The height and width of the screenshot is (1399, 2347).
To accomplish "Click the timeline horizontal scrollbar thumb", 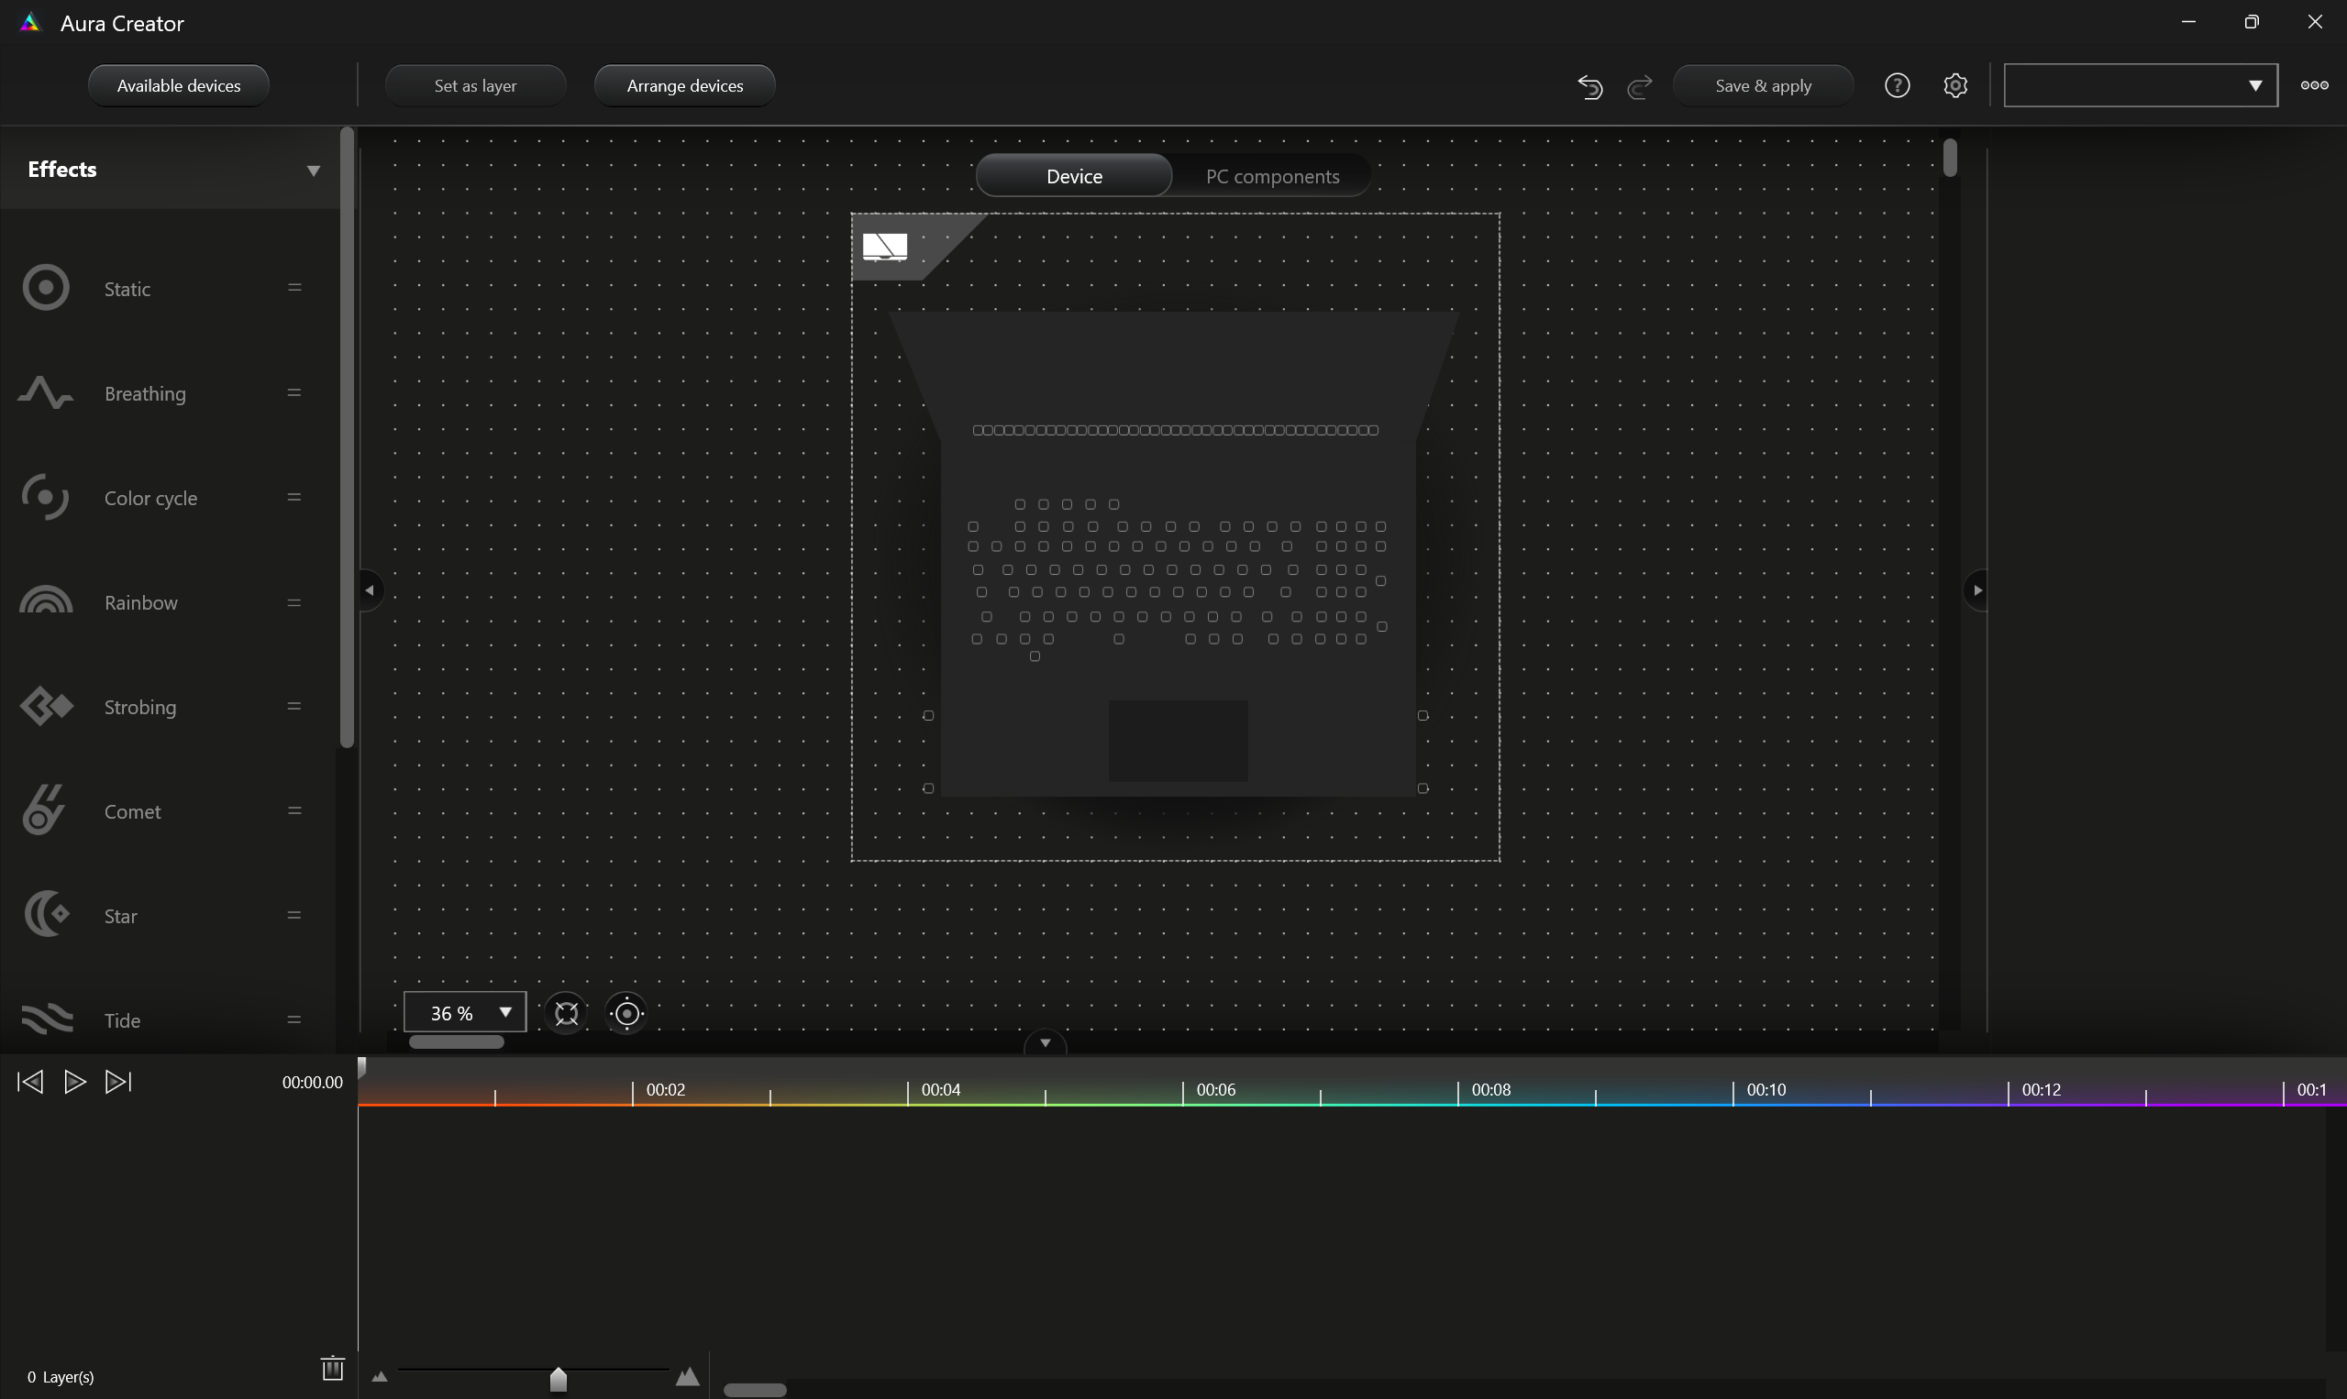I will [x=754, y=1390].
